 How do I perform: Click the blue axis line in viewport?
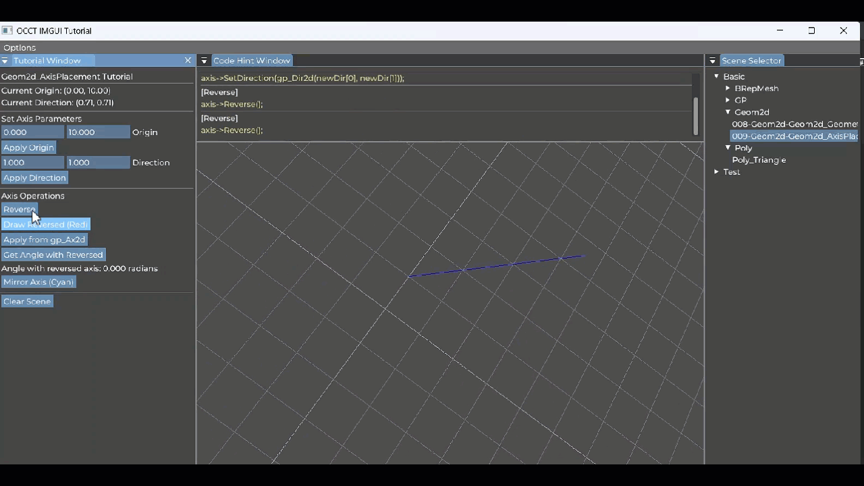[x=496, y=266]
